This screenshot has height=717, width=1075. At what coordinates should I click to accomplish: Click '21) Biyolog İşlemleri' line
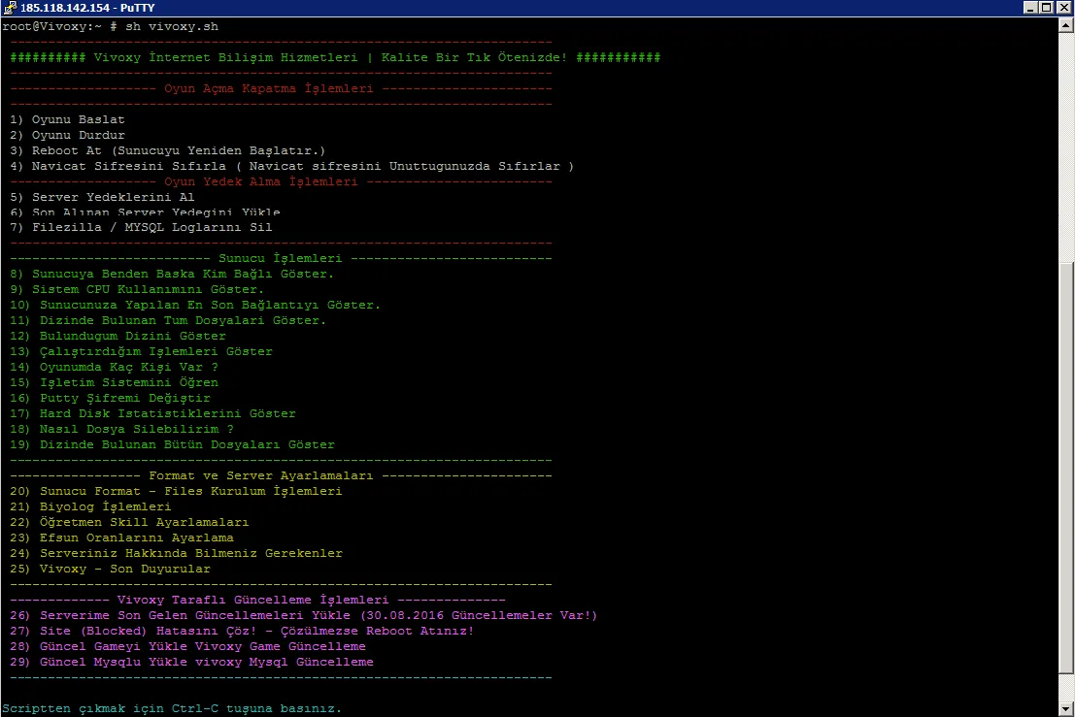(x=90, y=506)
